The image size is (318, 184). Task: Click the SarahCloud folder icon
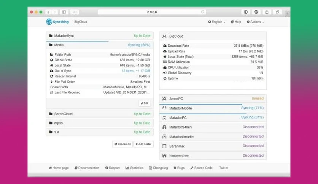(51, 114)
